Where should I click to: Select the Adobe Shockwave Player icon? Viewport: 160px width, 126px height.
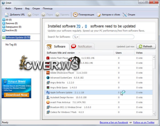[48, 73]
